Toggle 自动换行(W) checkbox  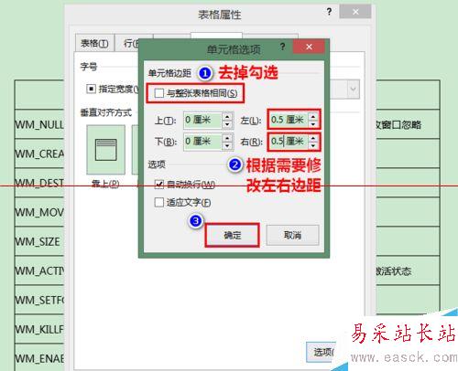[159, 185]
